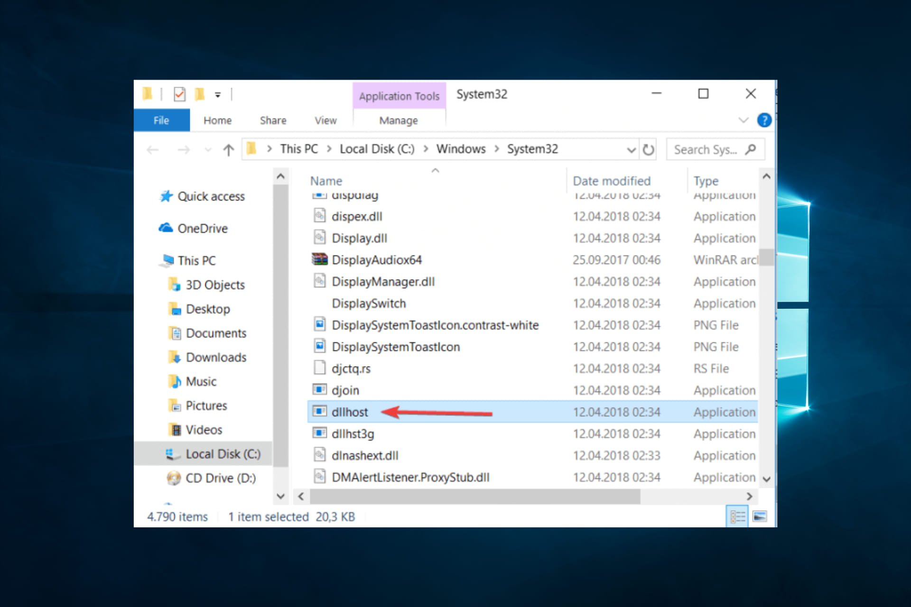911x607 pixels.
Task: Open the Customize Quick Access Toolbar dropdown
Action: click(x=218, y=95)
